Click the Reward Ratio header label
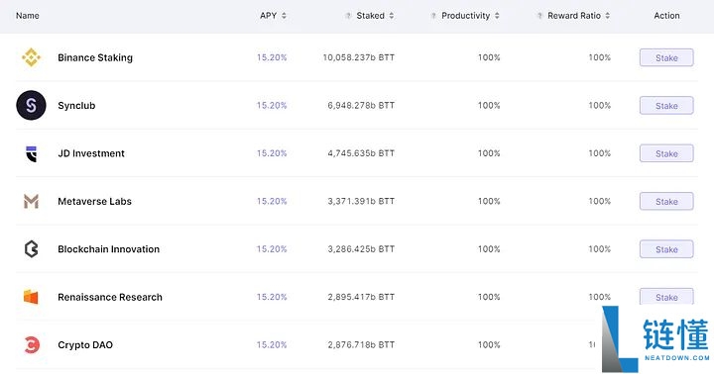 [x=574, y=16]
